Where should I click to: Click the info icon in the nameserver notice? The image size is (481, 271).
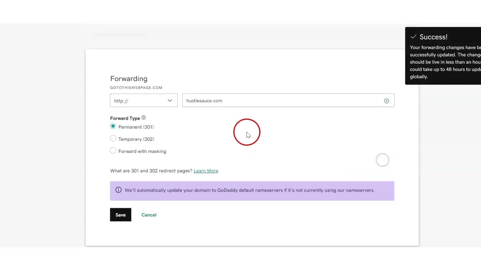pos(118,190)
